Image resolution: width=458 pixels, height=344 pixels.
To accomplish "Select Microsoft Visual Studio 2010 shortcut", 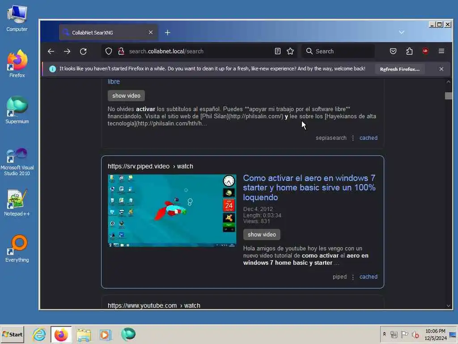I will (17, 162).
